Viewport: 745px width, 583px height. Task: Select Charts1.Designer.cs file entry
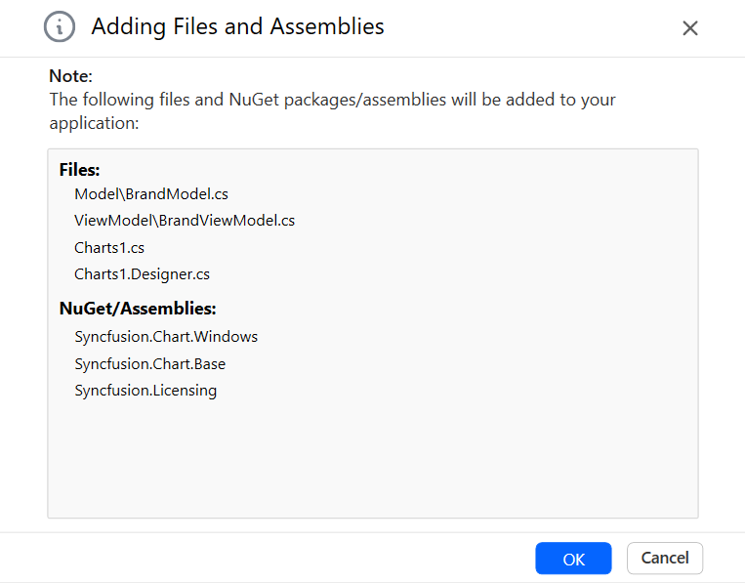point(142,274)
